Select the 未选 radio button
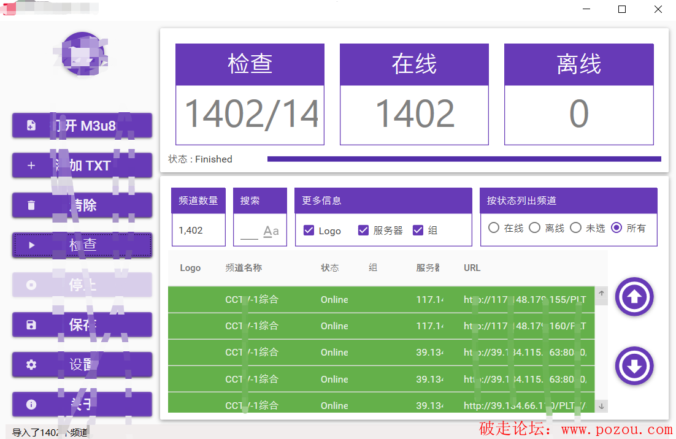The image size is (676, 439). click(575, 227)
